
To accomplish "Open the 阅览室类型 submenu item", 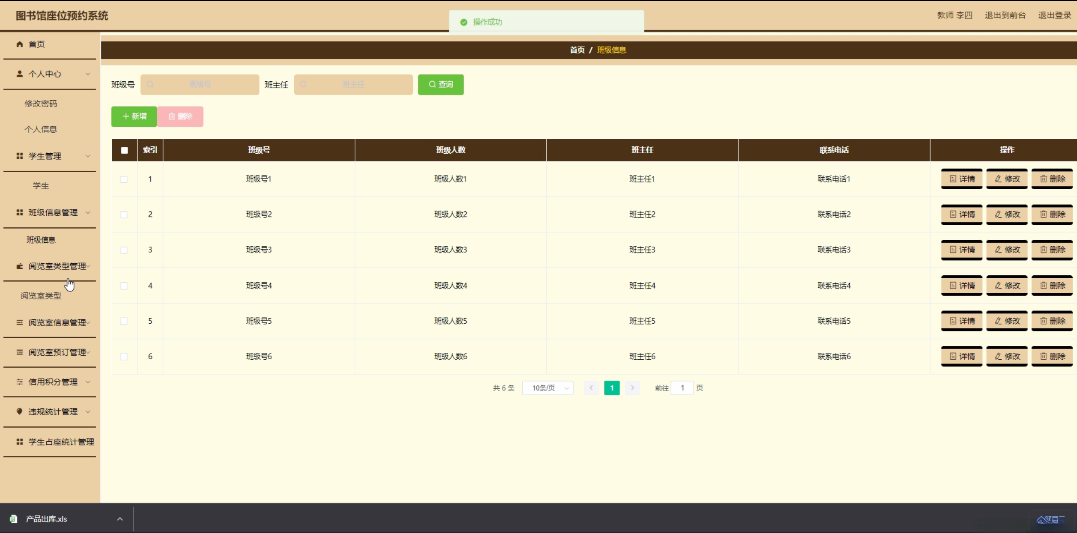I will coord(41,296).
